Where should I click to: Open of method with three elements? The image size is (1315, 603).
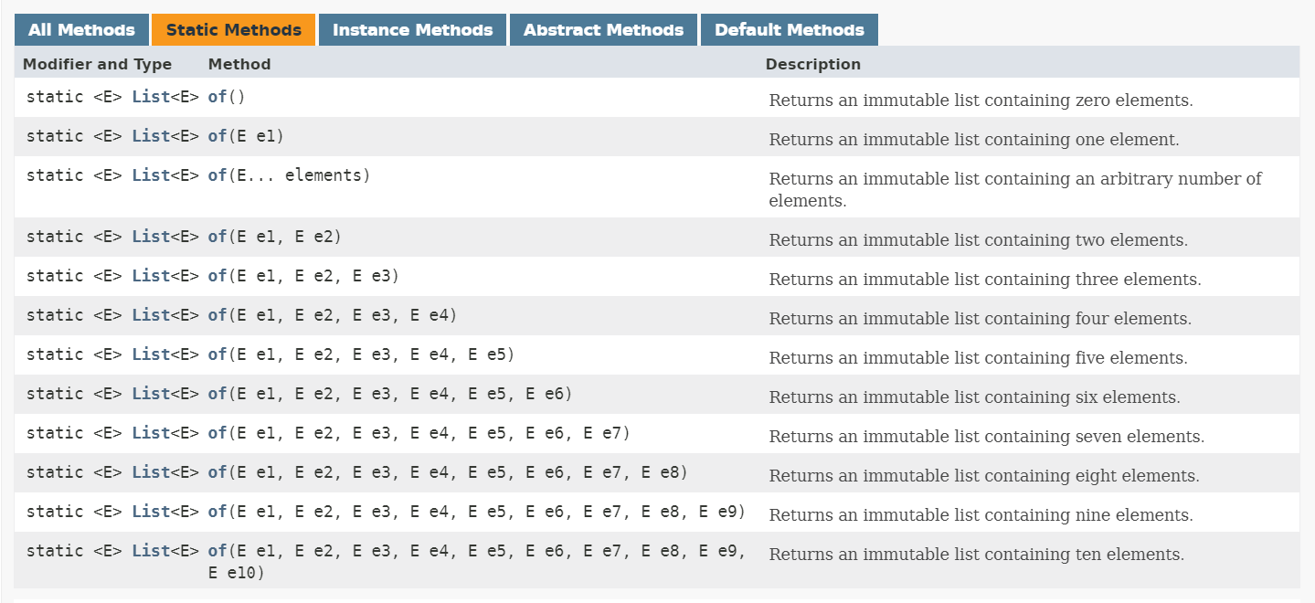tap(217, 276)
